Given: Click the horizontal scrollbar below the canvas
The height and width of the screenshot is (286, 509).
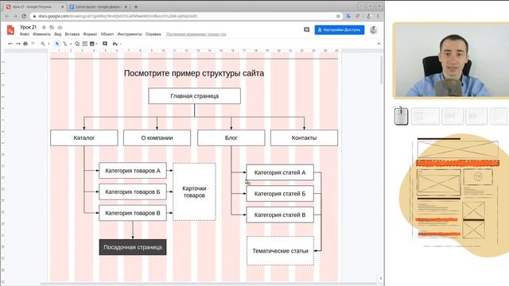Looking at the screenshot, I should pyautogui.click(x=208, y=284).
